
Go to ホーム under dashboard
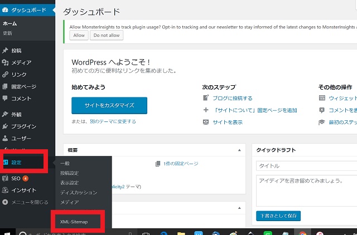coord(10,23)
